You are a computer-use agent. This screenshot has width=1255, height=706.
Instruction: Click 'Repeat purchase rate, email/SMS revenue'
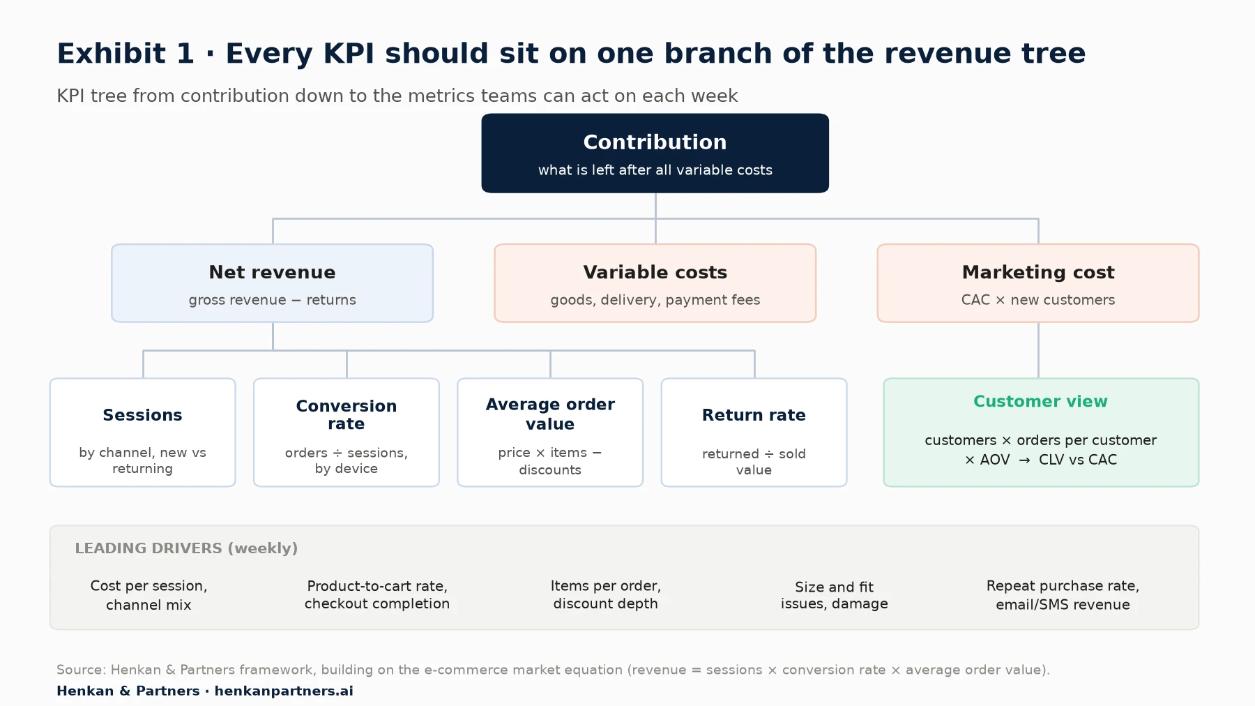click(x=1063, y=595)
